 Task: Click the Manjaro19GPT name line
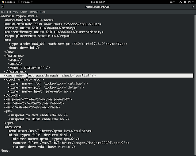[29, 20]
